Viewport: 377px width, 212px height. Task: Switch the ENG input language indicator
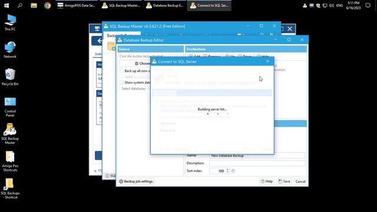tap(339, 5)
